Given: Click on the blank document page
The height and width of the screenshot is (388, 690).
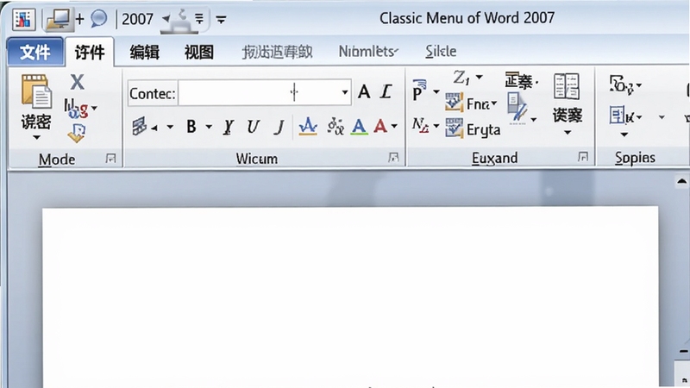Looking at the screenshot, I should pyautogui.click(x=350, y=297).
